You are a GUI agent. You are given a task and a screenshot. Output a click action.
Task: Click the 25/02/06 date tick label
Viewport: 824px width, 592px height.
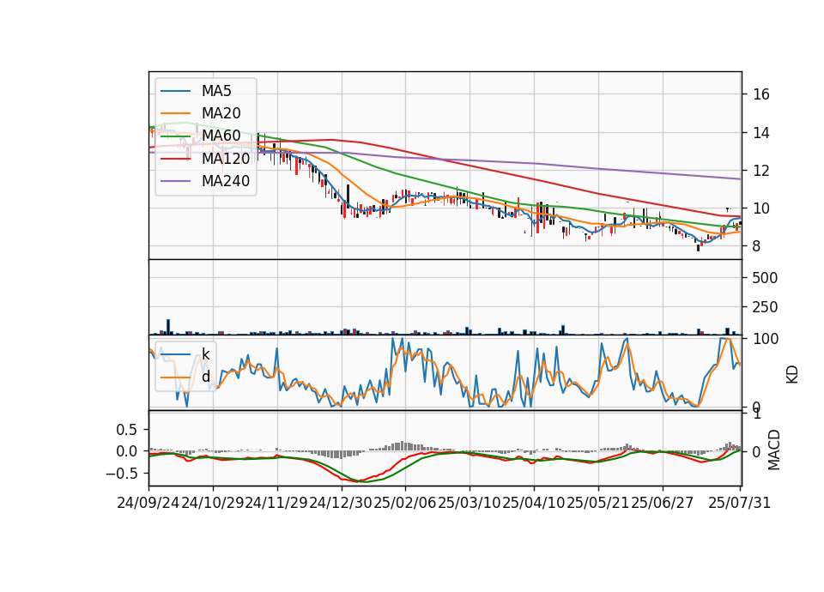pyautogui.click(x=405, y=503)
